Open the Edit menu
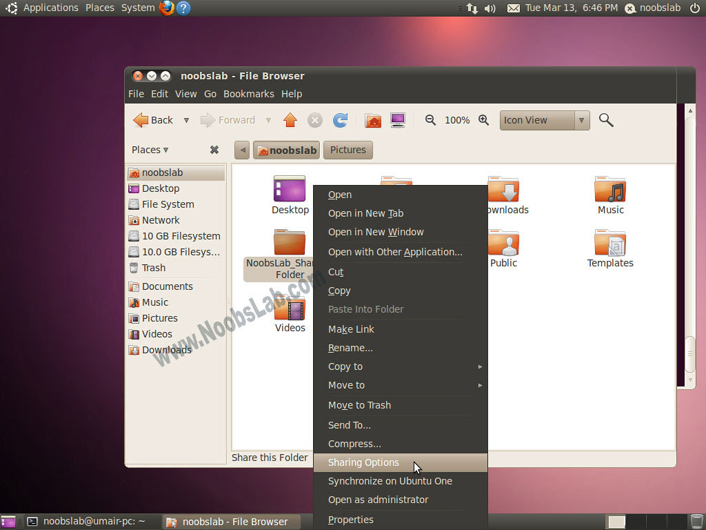This screenshot has height=530, width=706. (x=159, y=94)
